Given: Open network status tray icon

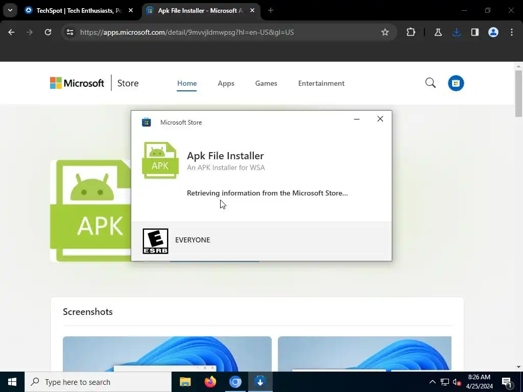Looking at the screenshot, I should pyautogui.click(x=445, y=382).
